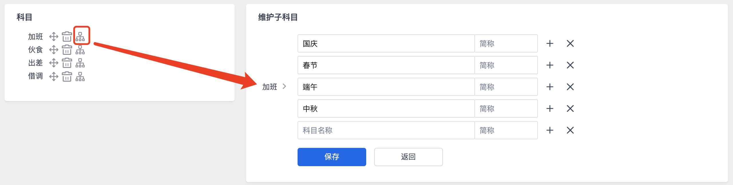Click the 保存 button
Screen dimensions: 733x185
pos(332,157)
